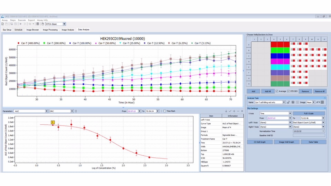Click the Baseline Well ID field
The image size is (331, 186).
tap(308, 135)
